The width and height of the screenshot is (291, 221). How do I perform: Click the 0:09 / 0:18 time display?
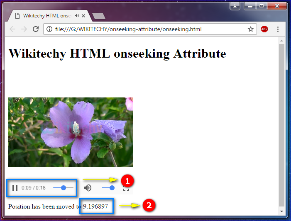[x=33, y=188]
